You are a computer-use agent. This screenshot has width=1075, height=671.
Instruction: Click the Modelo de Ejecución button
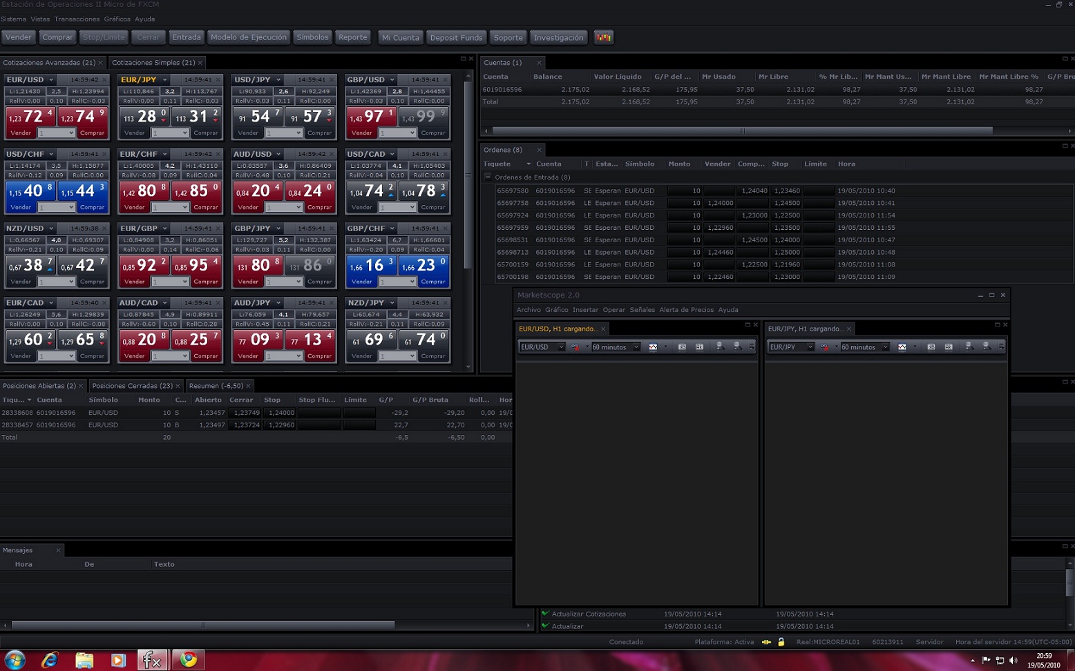249,37
